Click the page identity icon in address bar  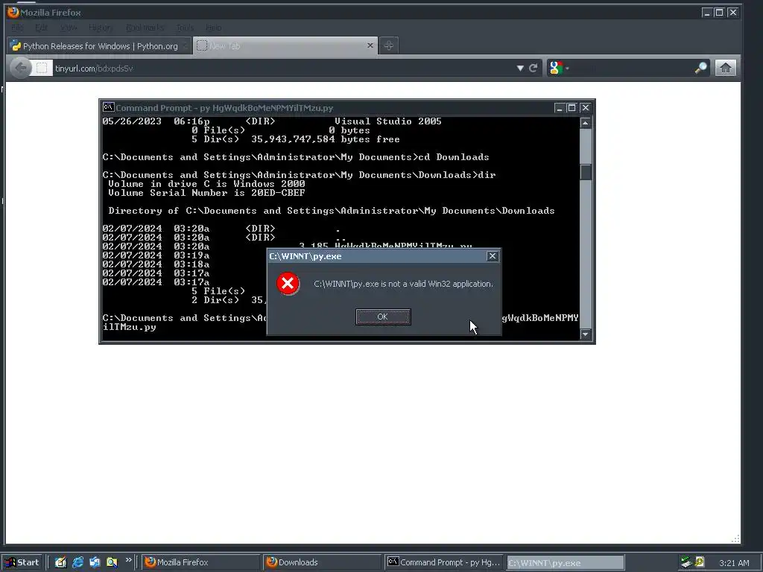pyautogui.click(x=42, y=68)
